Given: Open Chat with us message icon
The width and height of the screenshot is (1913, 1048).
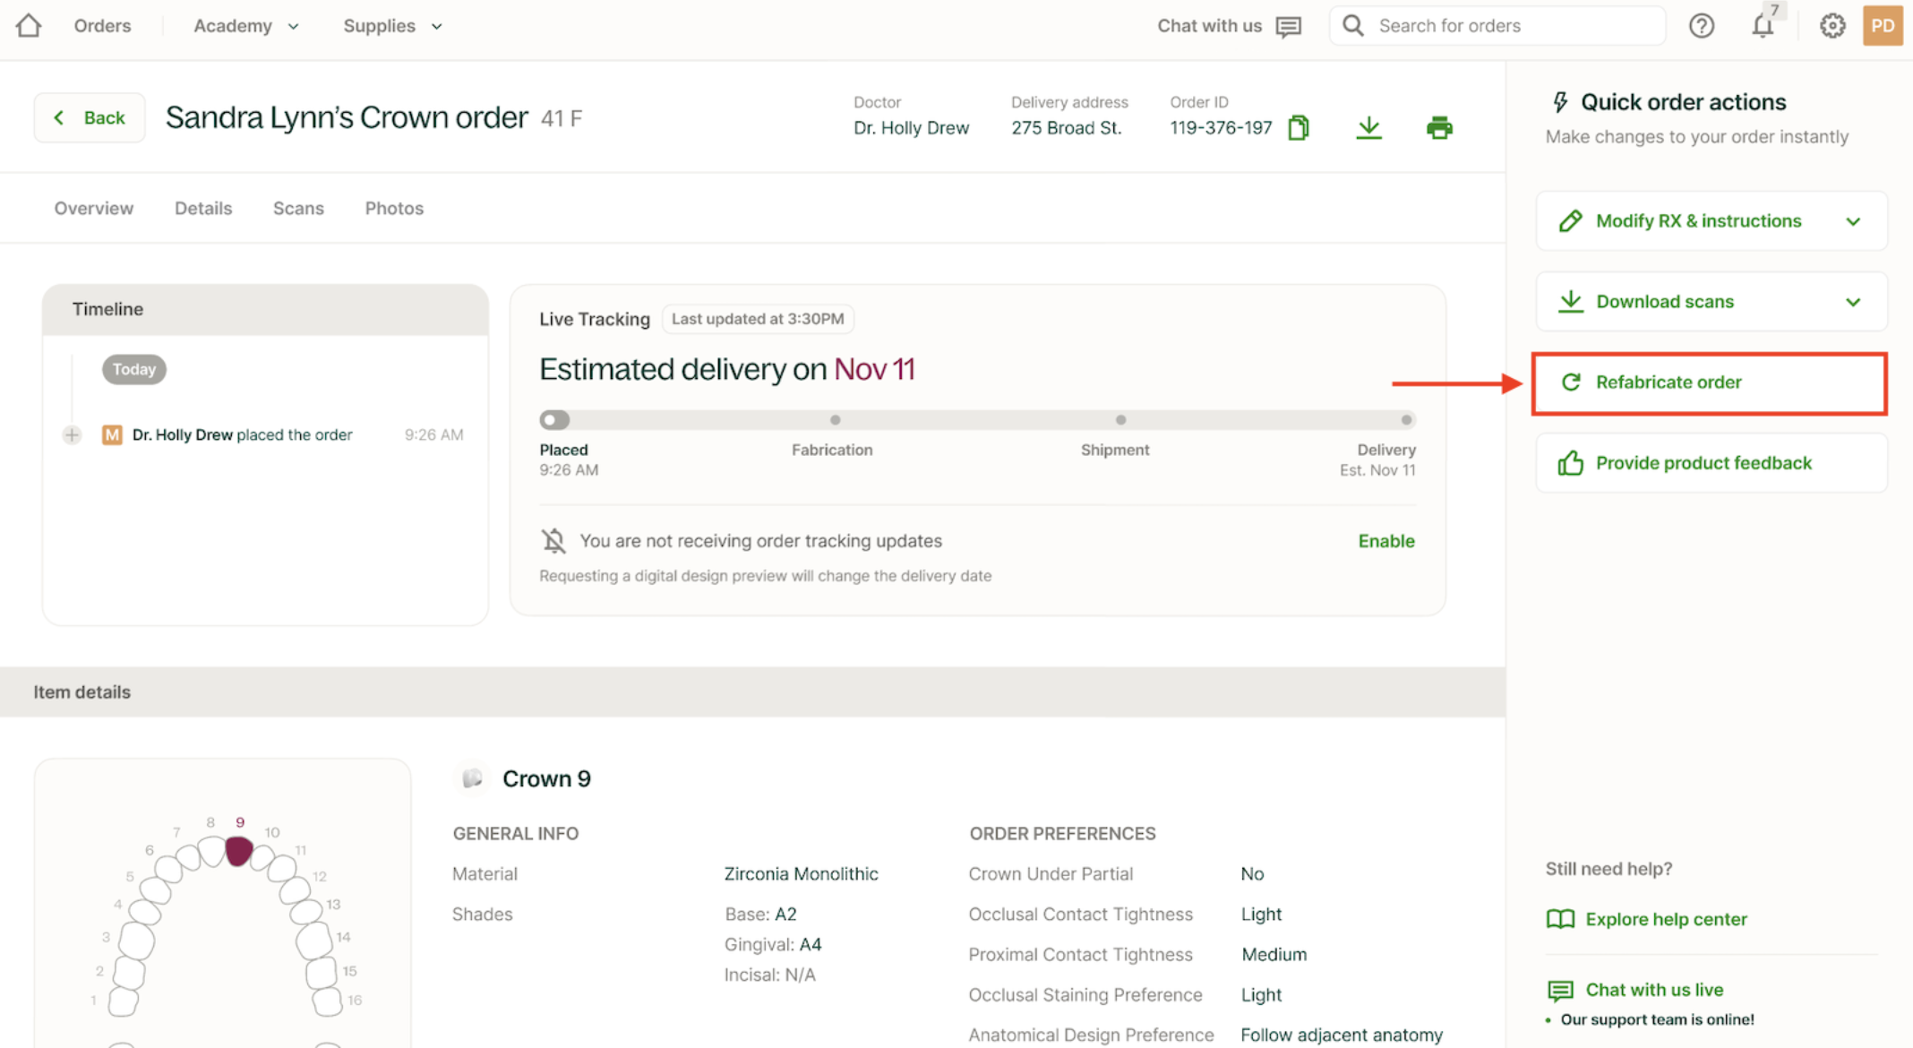Looking at the screenshot, I should tap(1289, 26).
